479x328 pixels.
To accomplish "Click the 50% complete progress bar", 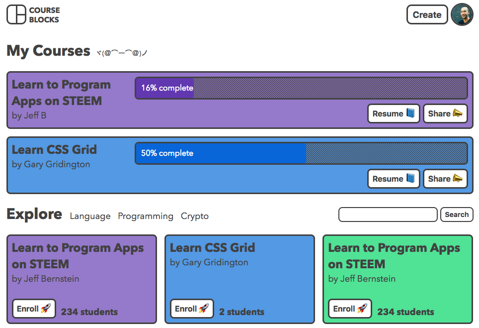I will click(301, 153).
